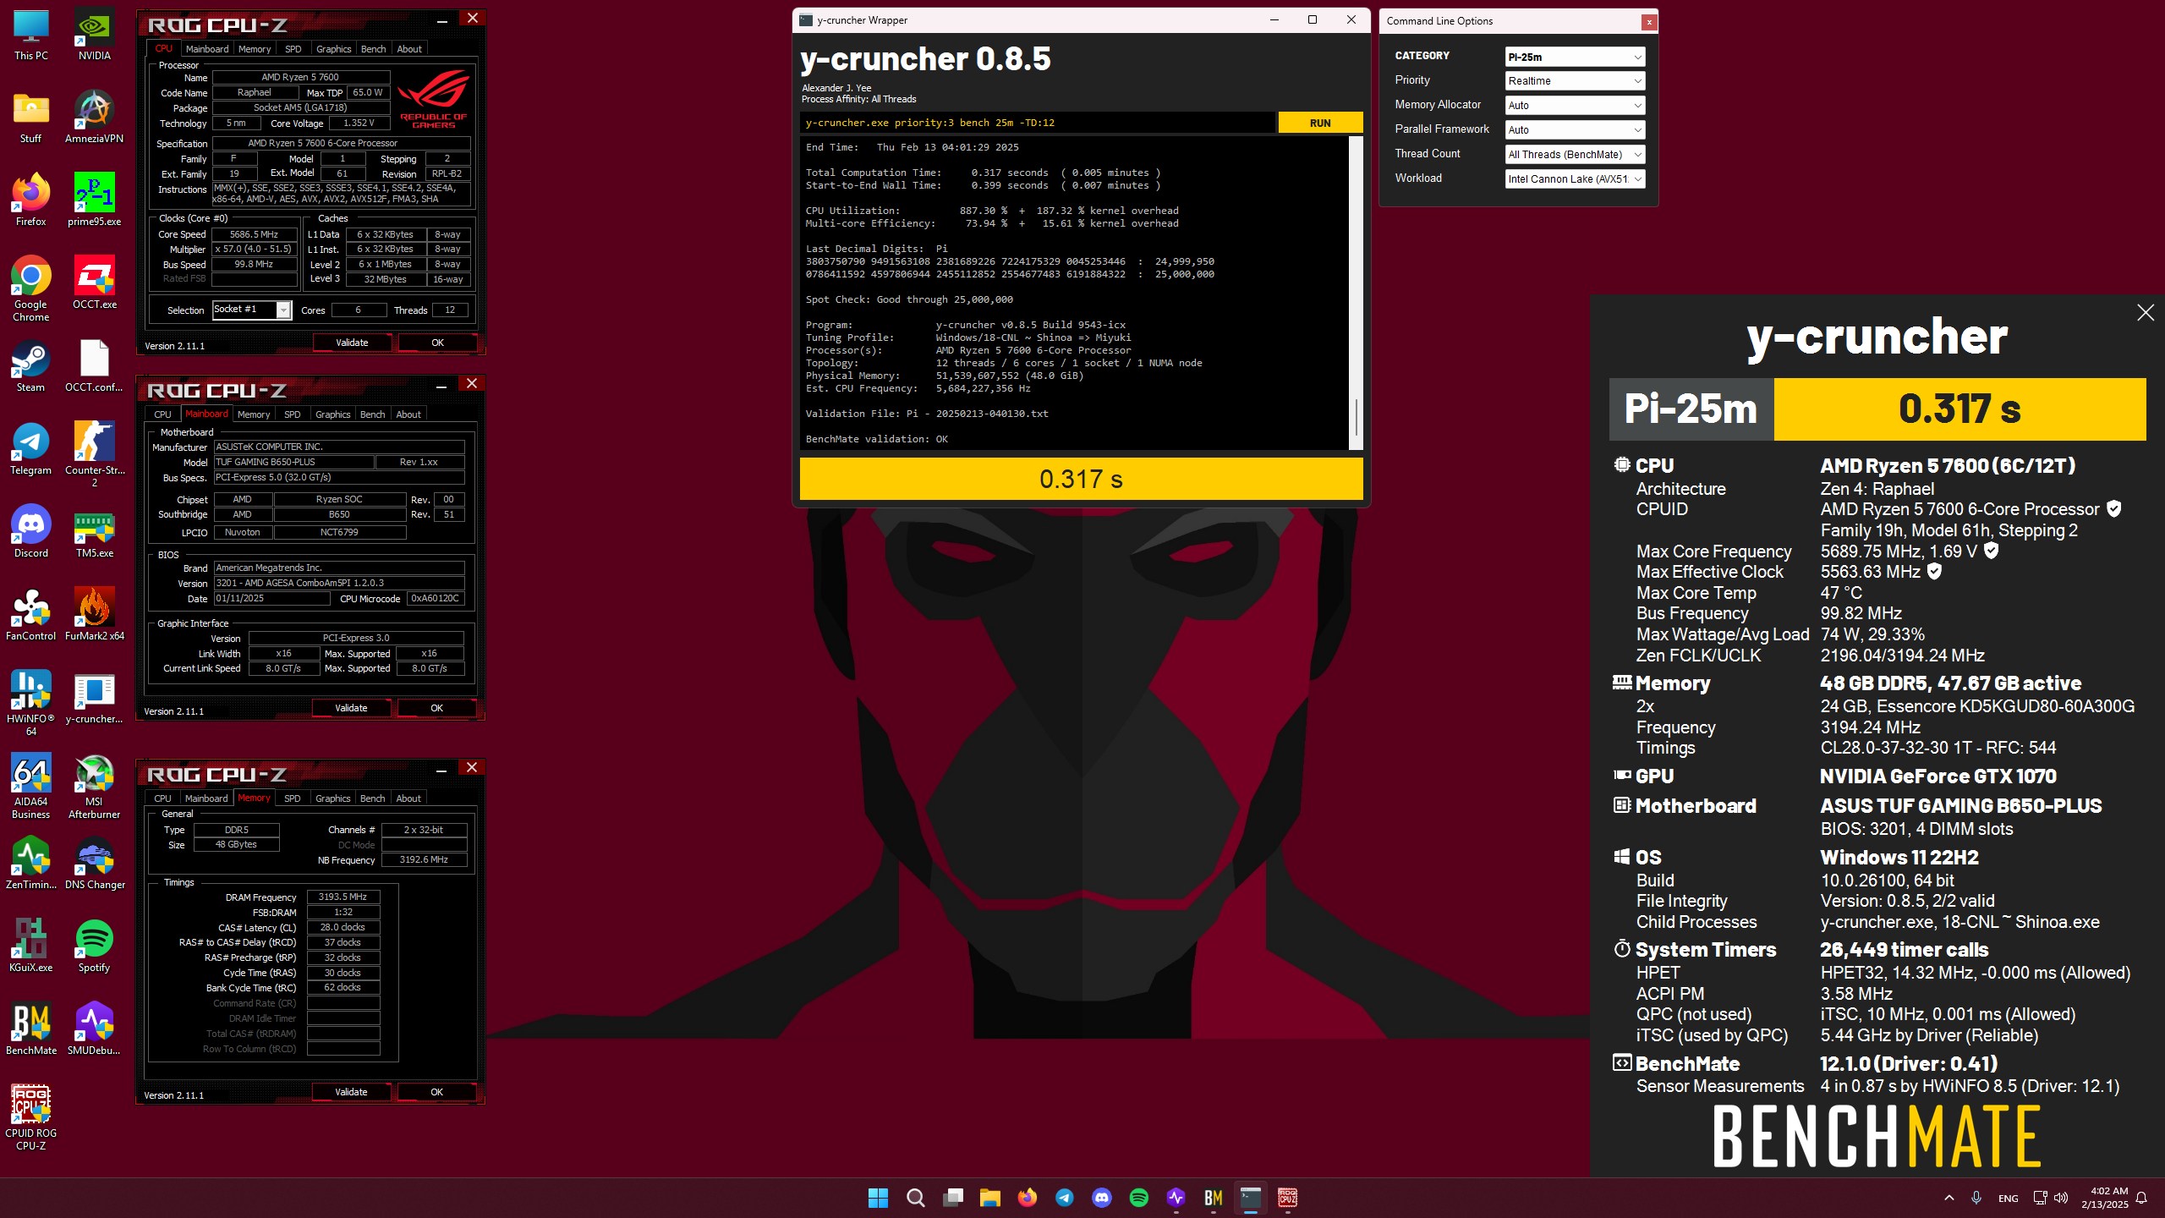Open the NVIDIA desktop shortcut
The width and height of the screenshot is (2165, 1218).
(x=94, y=36)
